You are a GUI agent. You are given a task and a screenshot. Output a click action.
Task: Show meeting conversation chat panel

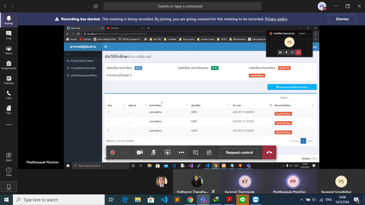coord(195,152)
